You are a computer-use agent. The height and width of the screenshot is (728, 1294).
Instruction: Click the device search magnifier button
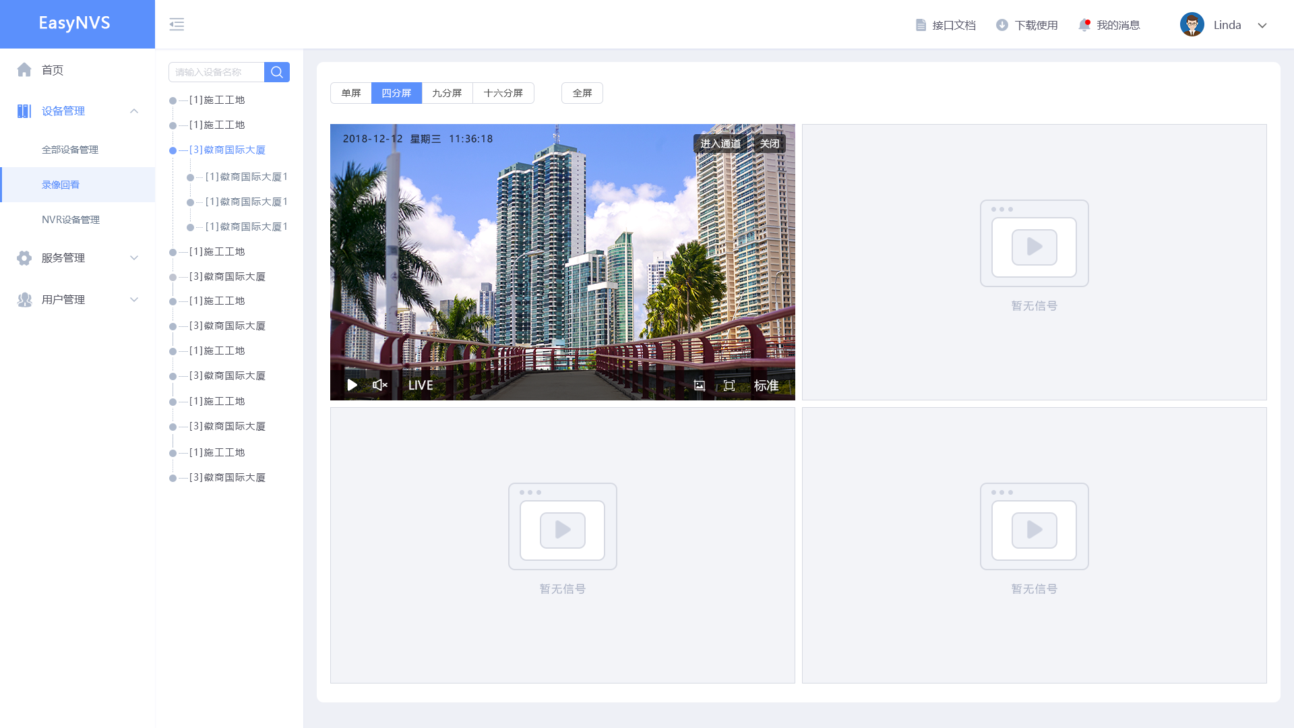pyautogui.click(x=276, y=72)
